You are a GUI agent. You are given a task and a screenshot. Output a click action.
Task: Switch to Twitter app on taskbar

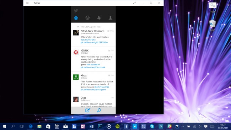135,126
